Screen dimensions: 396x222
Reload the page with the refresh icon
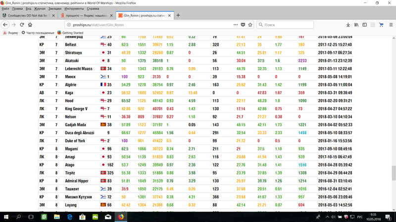tap(23, 24)
